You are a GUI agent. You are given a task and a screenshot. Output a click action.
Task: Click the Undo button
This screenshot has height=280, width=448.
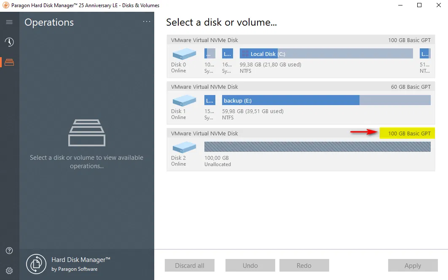tap(250, 265)
